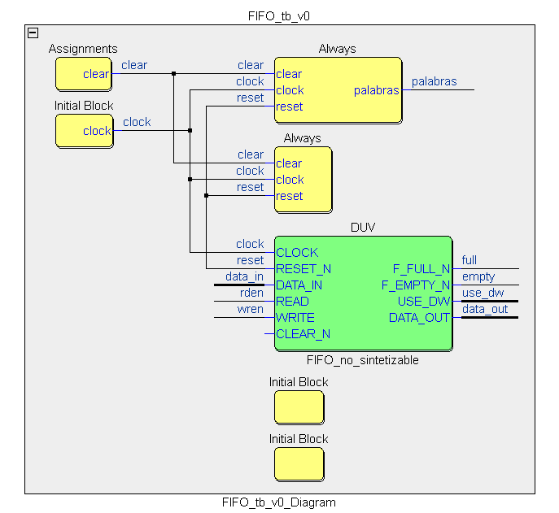Collapse the FIFO_tb_v0 diagram with the minus box
The image size is (559, 513).
tap(33, 33)
